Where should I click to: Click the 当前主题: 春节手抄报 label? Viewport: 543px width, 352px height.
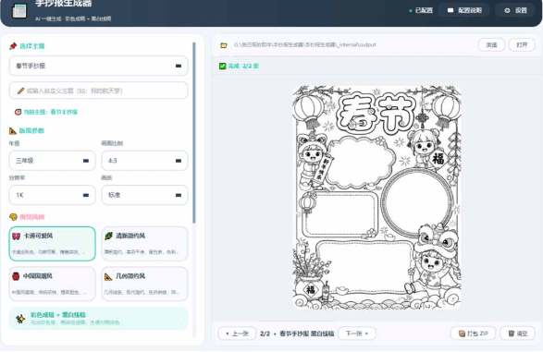coord(51,112)
